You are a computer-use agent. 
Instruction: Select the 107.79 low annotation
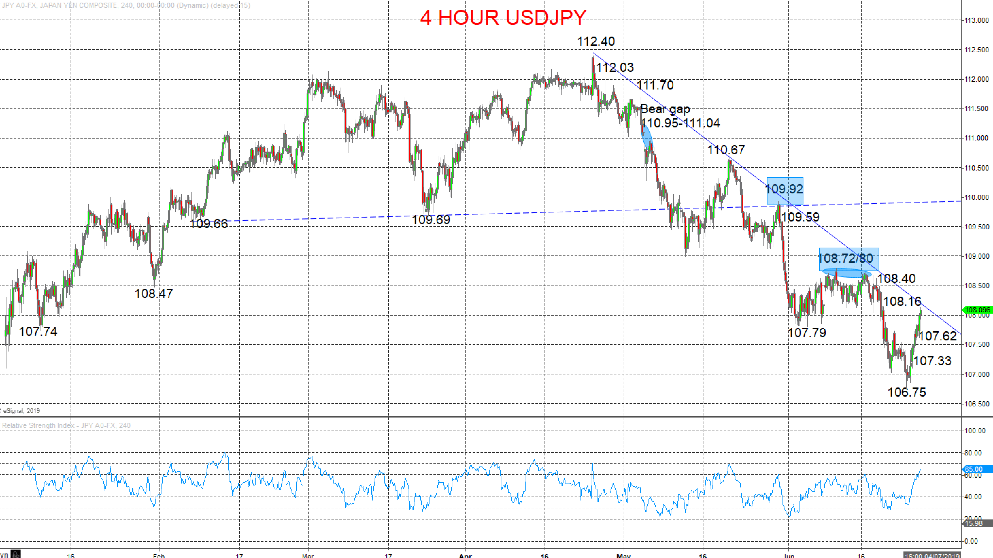(807, 333)
